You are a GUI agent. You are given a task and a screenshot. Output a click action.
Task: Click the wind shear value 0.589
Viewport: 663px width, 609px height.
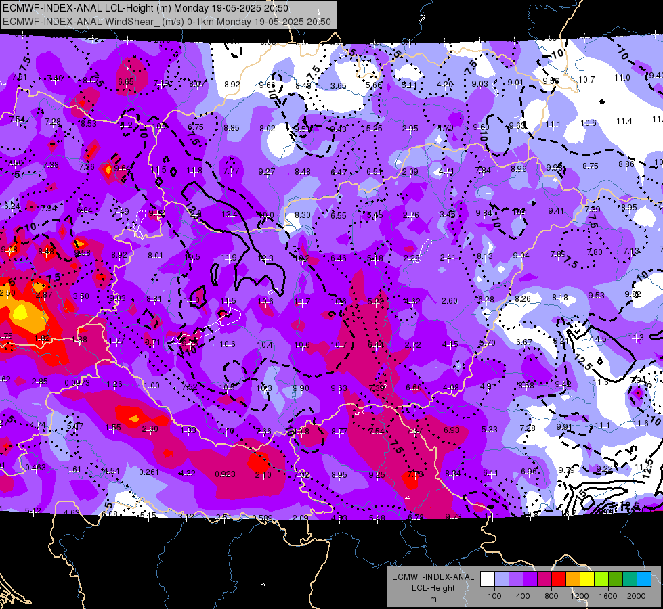point(262,518)
